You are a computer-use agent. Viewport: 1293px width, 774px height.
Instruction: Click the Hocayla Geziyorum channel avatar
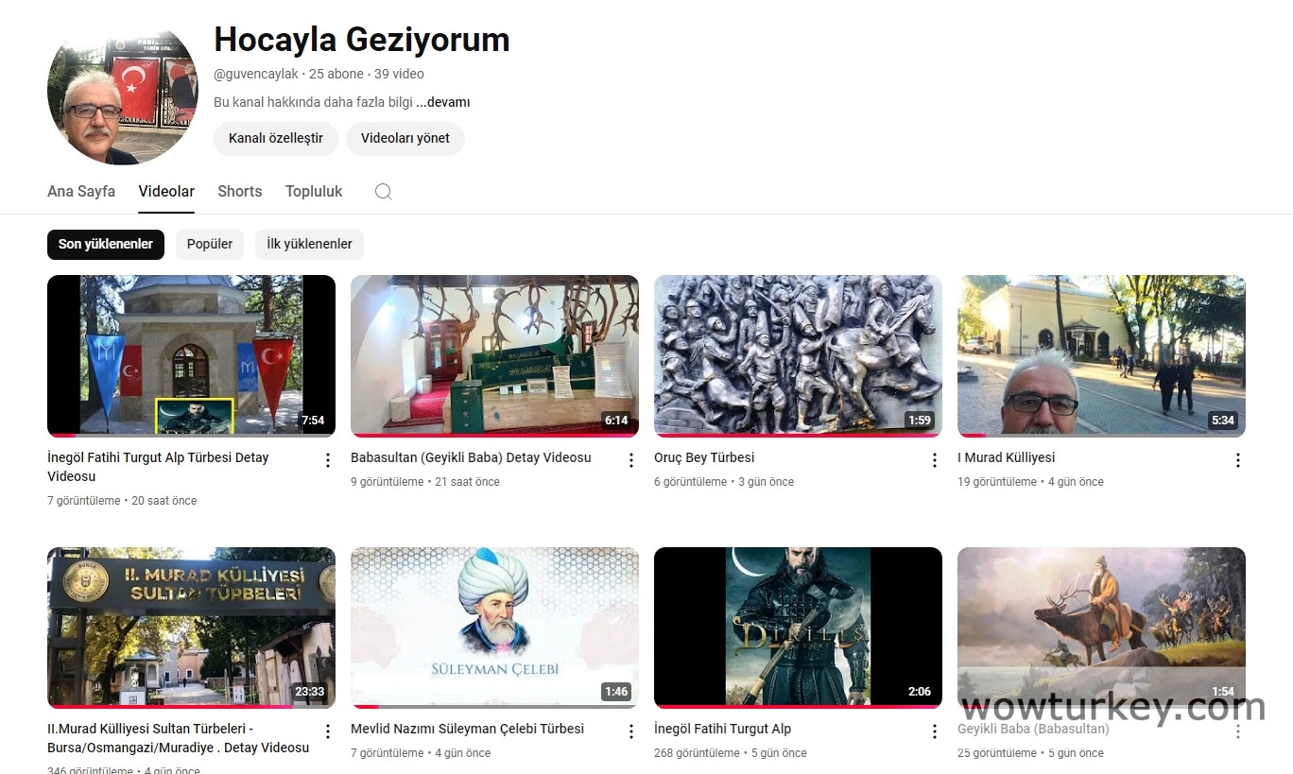click(x=123, y=94)
